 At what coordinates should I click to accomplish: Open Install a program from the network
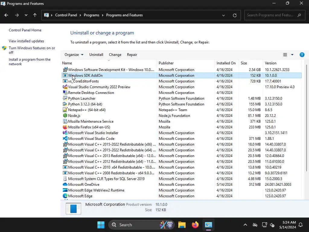point(30,62)
